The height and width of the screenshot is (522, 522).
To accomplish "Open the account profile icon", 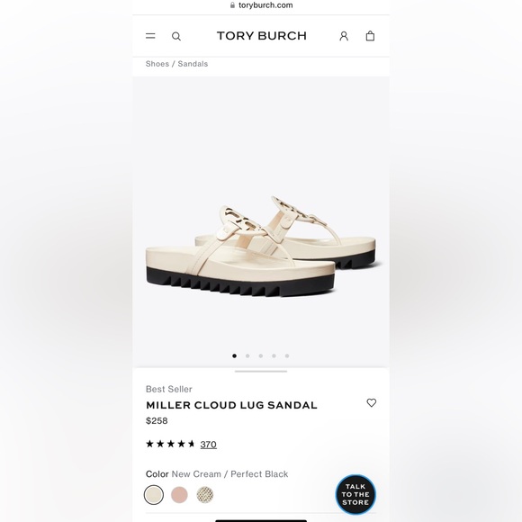I will [344, 36].
